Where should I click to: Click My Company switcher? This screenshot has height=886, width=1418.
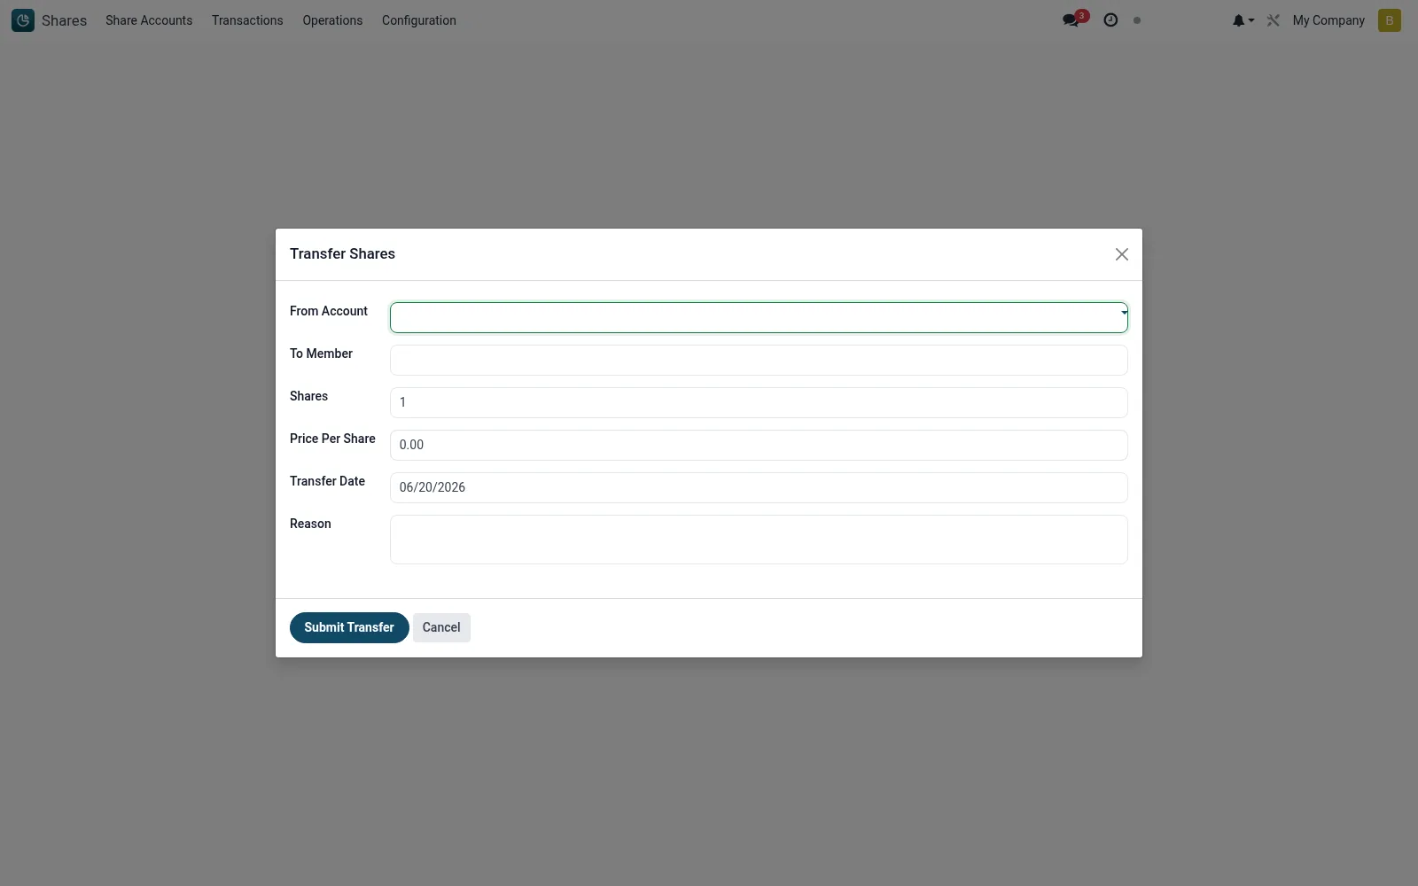pos(1328,20)
